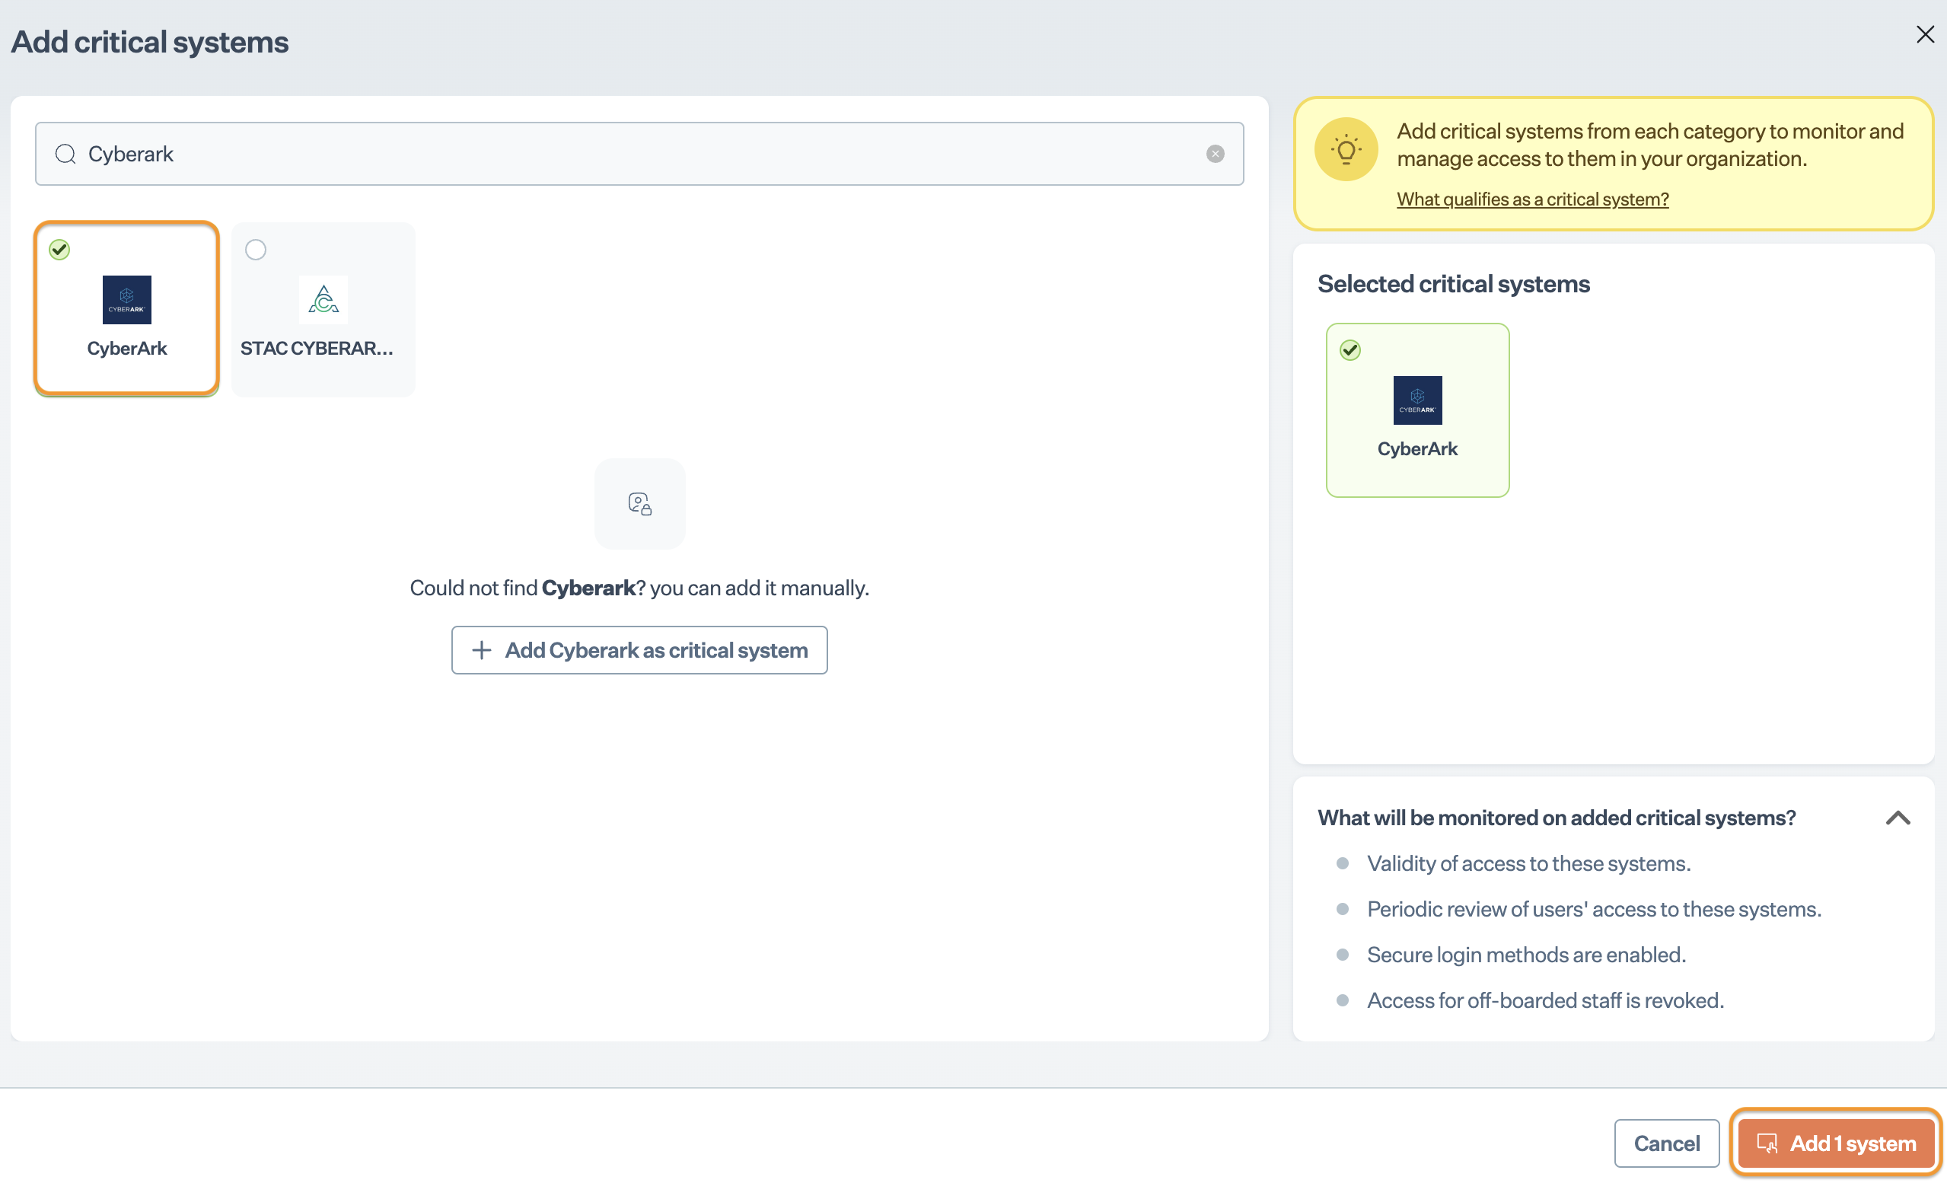
Task: Click the search magnifier icon
Action: click(65, 153)
